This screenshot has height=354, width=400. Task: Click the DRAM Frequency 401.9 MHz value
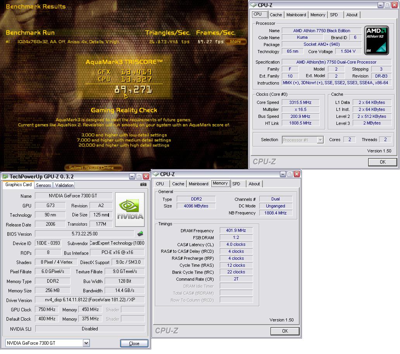click(x=236, y=230)
